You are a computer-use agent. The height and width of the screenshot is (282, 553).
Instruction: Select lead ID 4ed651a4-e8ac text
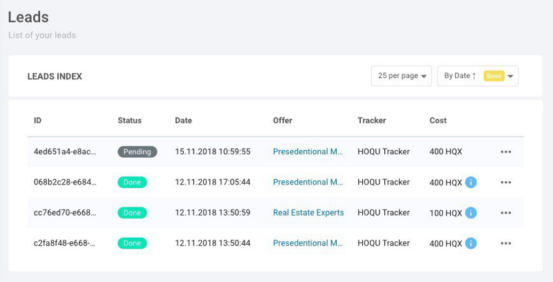pyautogui.click(x=64, y=151)
